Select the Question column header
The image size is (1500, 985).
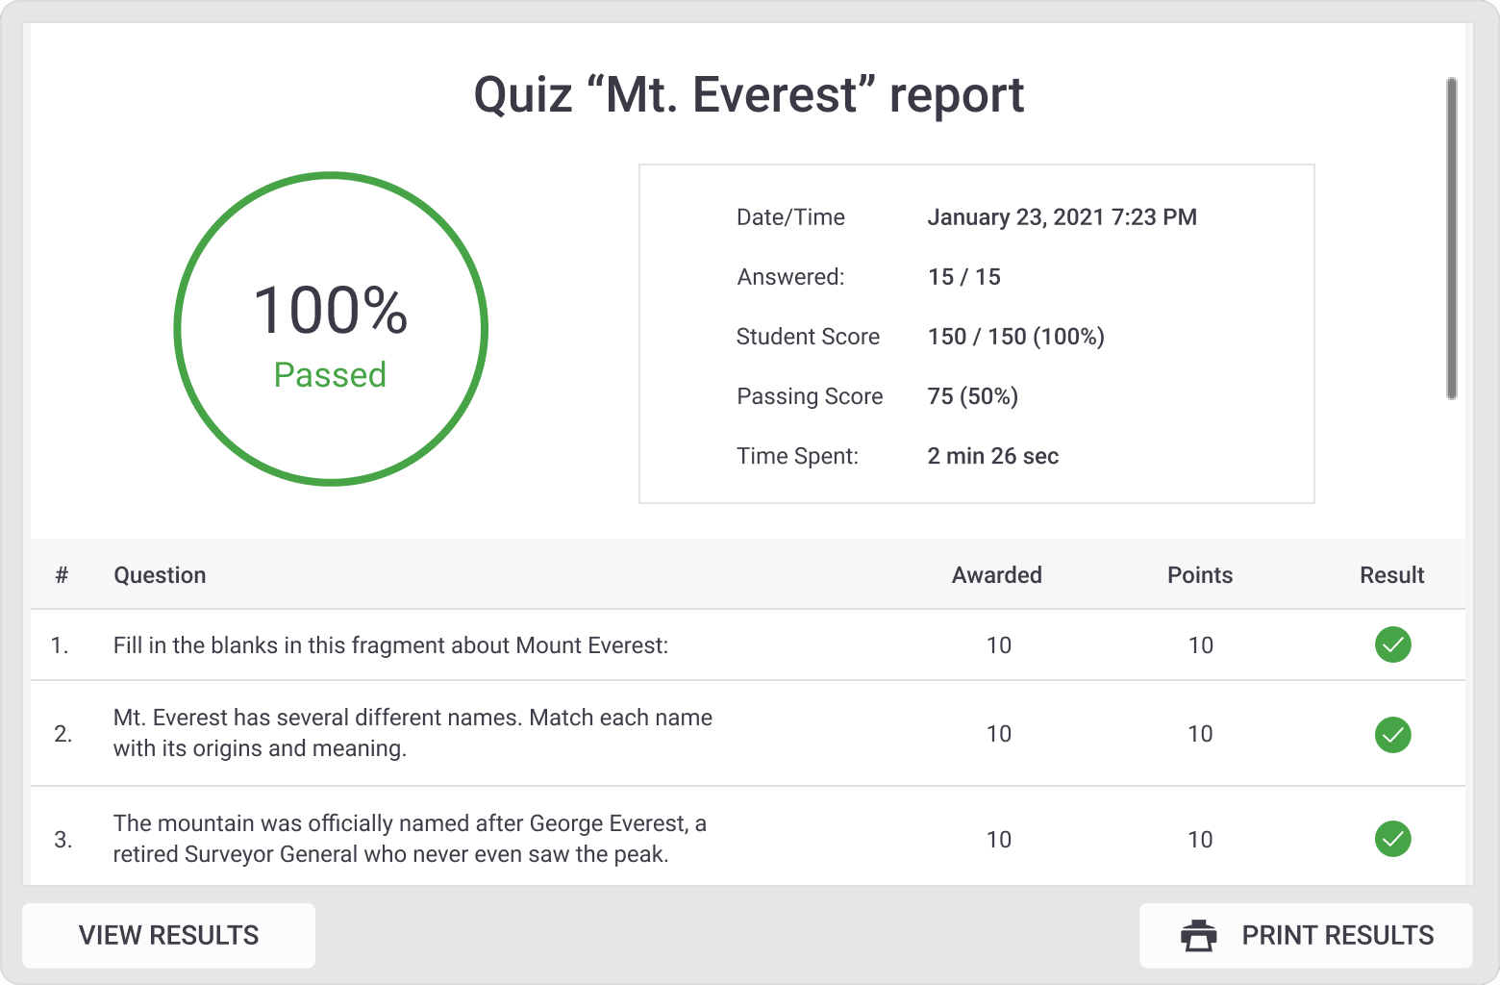[x=160, y=574]
